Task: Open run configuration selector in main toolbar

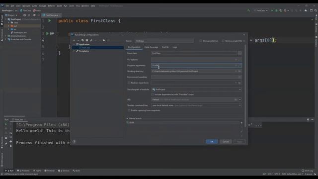Action: pyautogui.click(x=260, y=10)
